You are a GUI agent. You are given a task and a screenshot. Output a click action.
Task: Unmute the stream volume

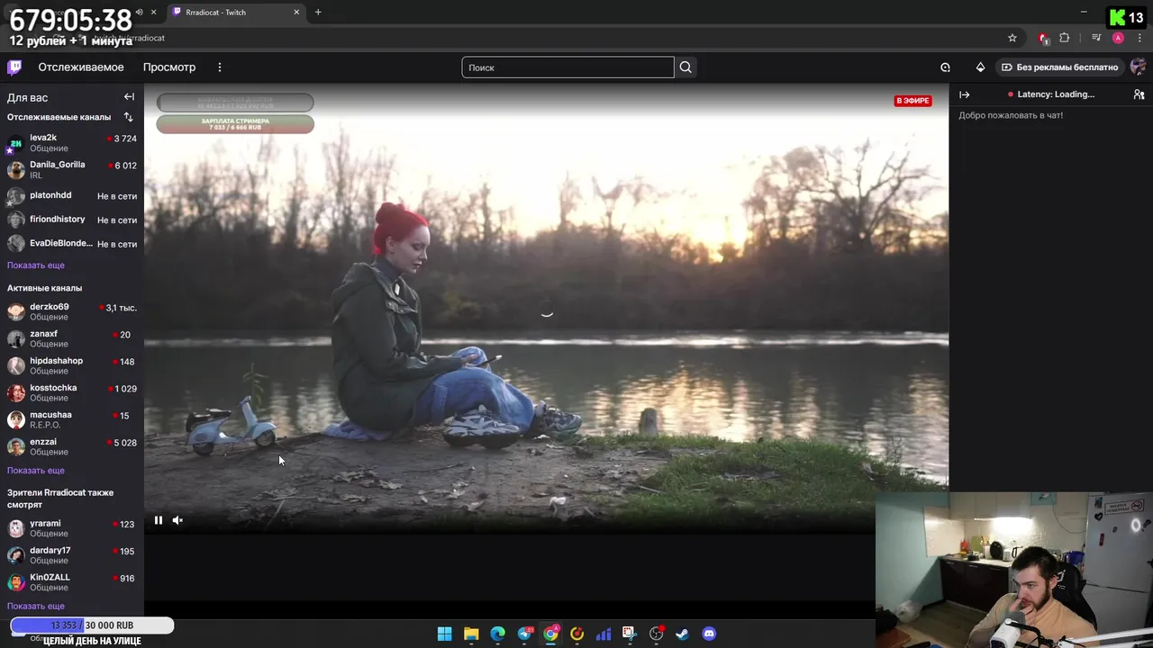coord(177,520)
